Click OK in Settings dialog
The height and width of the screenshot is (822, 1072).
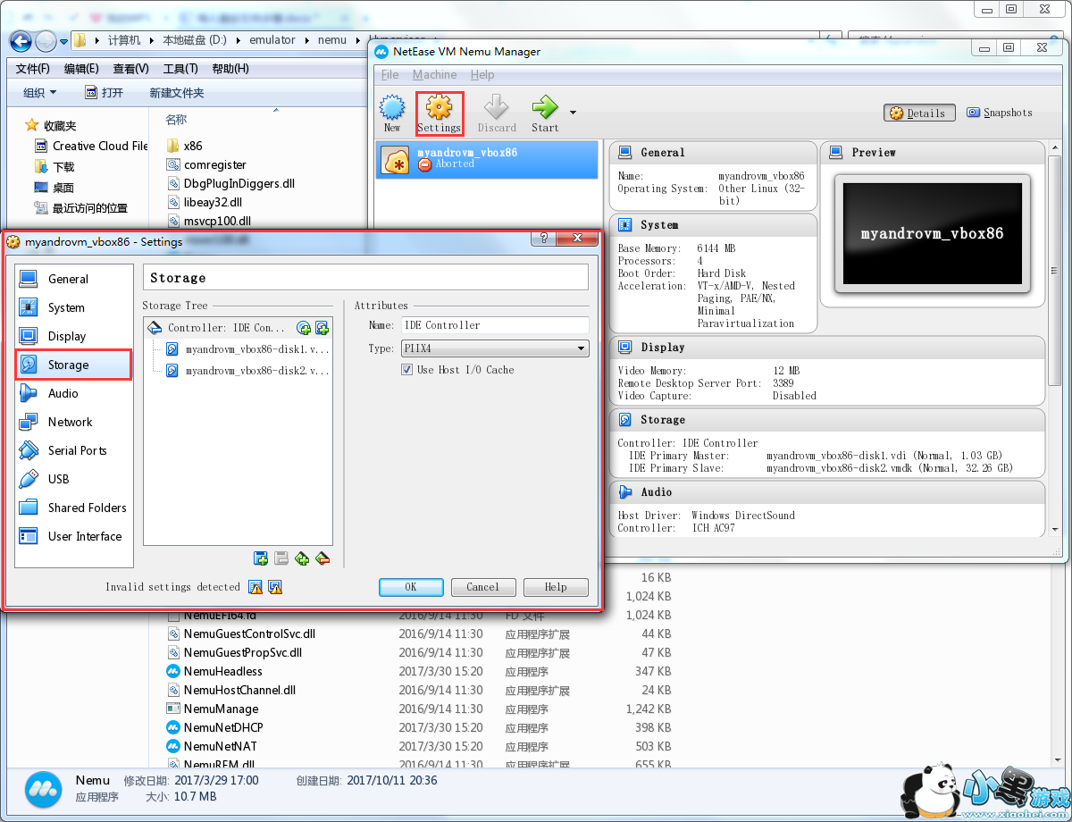coord(411,587)
